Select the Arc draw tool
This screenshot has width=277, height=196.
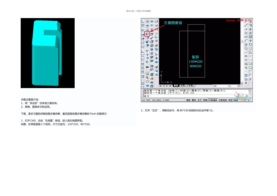[246, 41]
